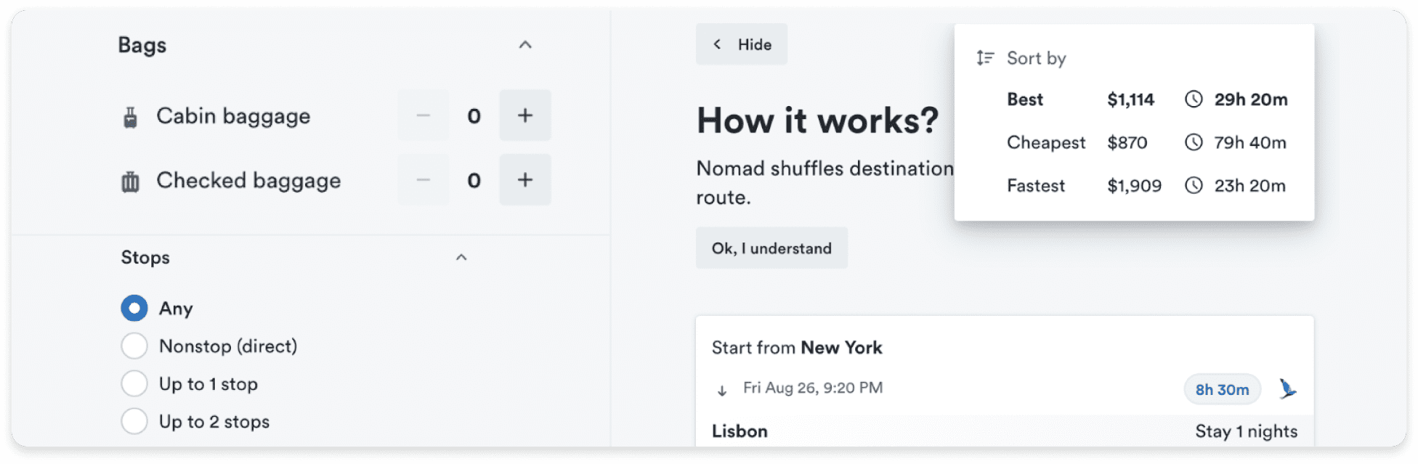The height and width of the screenshot is (464, 1418).
Task: Select the Any stops radio button
Action: (x=134, y=308)
